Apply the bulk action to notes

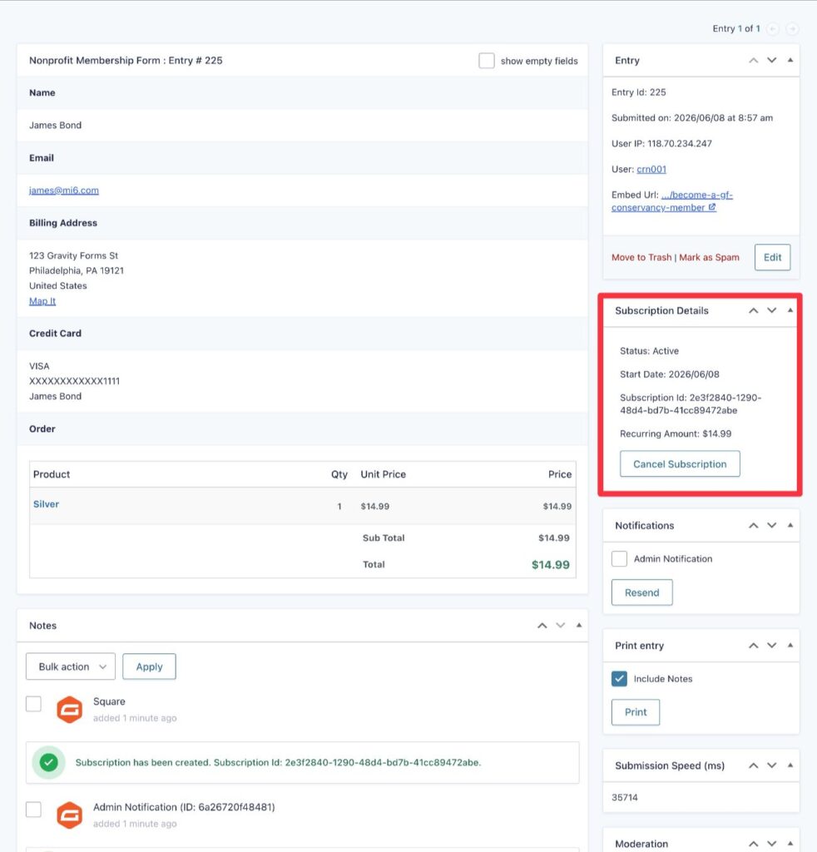[x=150, y=666]
